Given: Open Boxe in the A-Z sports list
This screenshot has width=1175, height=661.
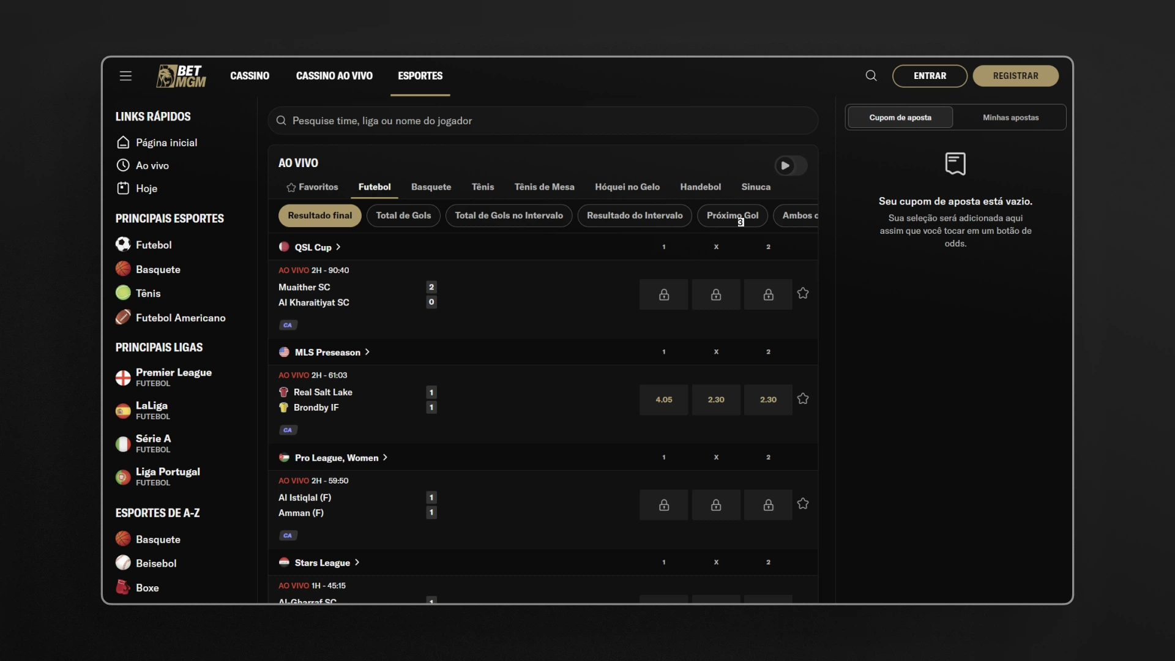Looking at the screenshot, I should click(138, 588).
